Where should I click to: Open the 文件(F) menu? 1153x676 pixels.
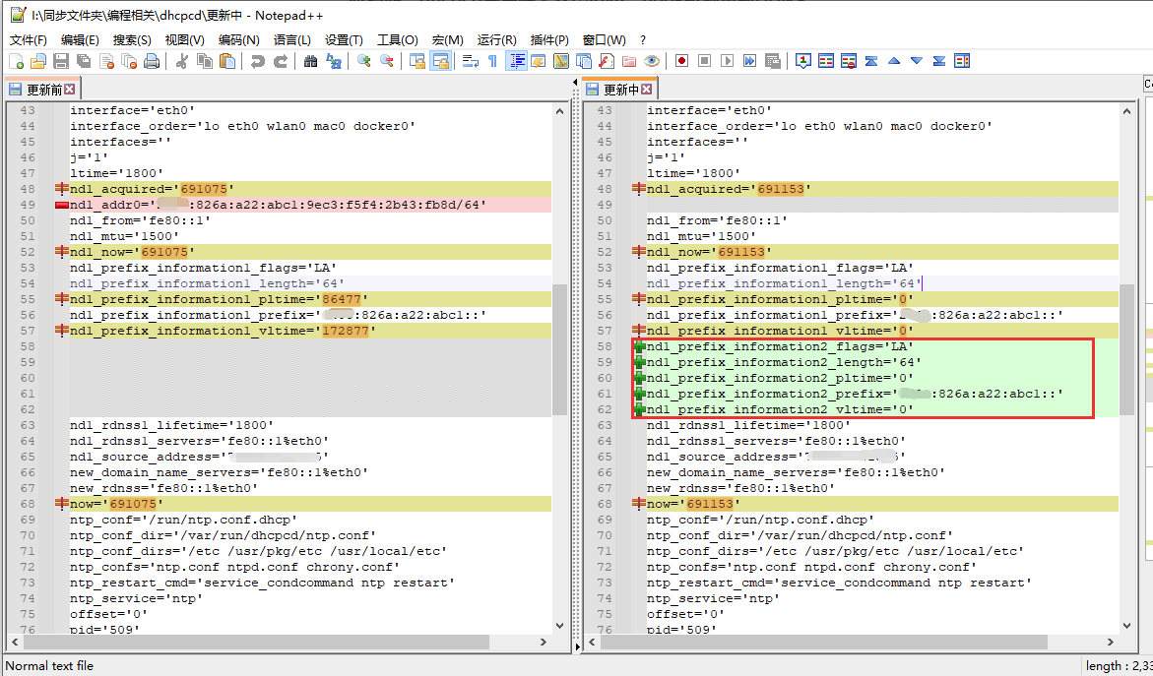point(29,40)
